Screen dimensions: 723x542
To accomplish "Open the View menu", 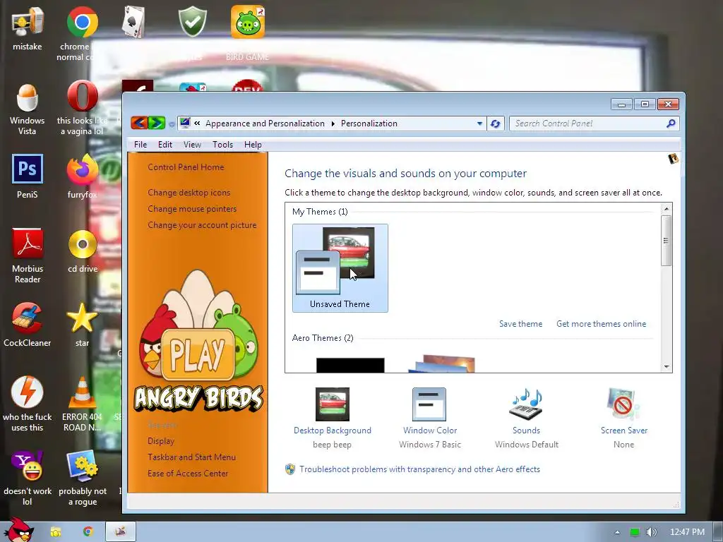I will click(192, 145).
